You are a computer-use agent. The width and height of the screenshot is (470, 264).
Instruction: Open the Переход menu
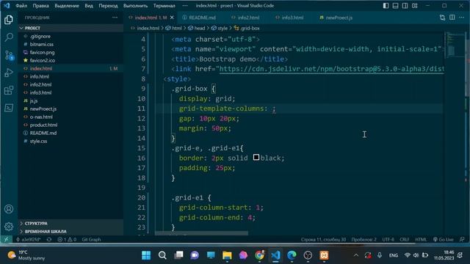pos(108,6)
